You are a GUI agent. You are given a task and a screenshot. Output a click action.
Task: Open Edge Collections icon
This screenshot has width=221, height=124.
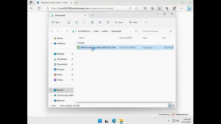(x=152, y=8)
